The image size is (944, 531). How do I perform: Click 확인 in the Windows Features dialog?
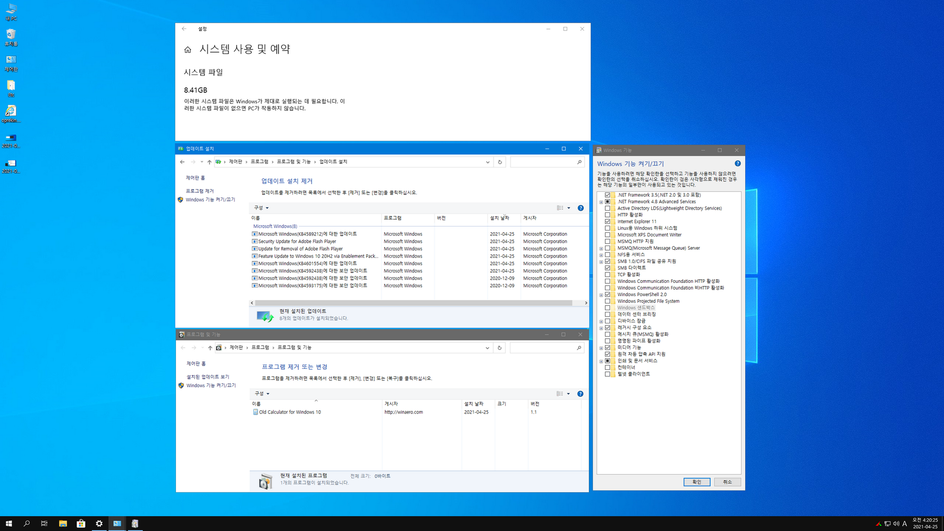pos(697,482)
